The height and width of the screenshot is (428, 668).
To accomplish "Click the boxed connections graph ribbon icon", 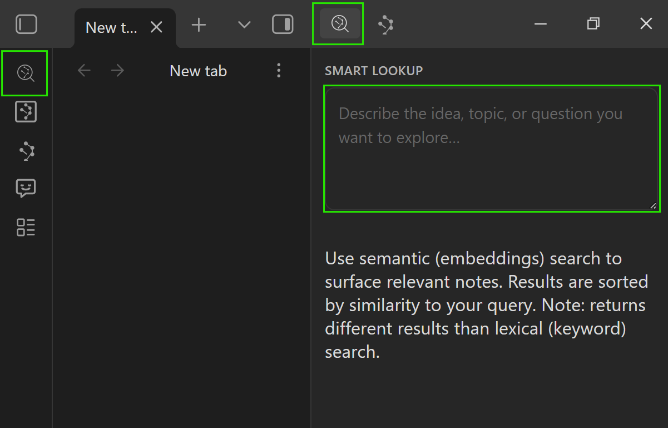I will pos(26,112).
